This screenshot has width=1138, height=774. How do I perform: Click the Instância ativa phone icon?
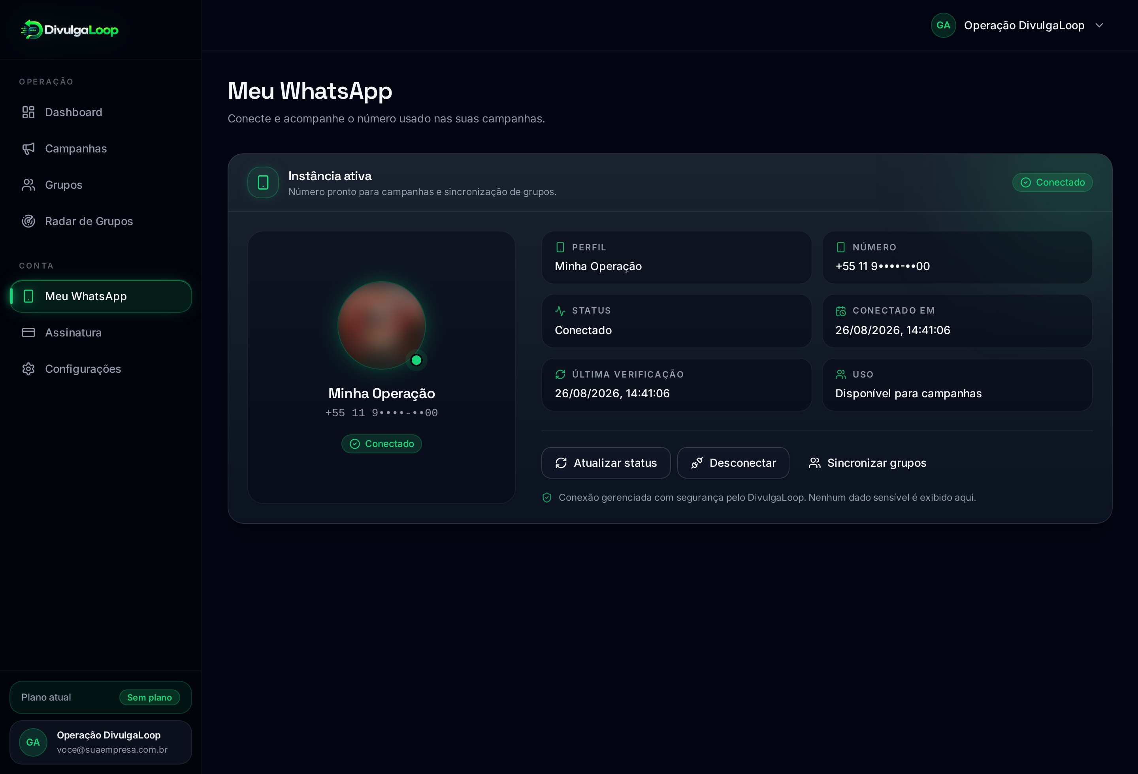pyautogui.click(x=263, y=182)
